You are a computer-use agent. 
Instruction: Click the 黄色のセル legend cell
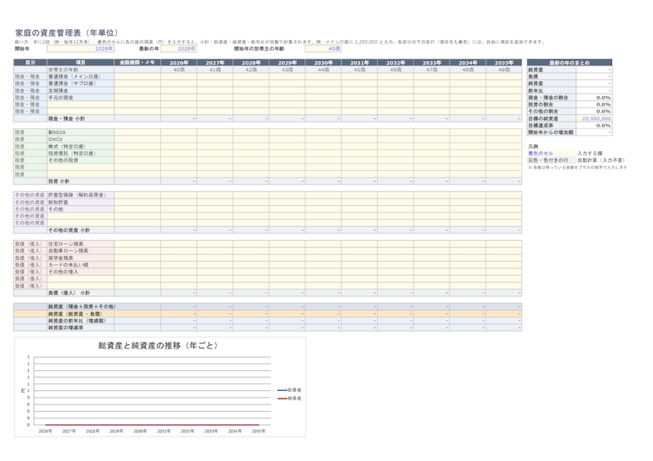[551, 153]
